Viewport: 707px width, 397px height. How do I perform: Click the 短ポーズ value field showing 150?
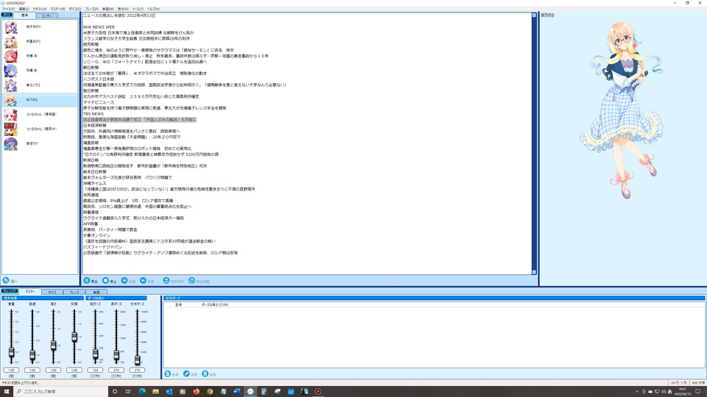(x=95, y=370)
